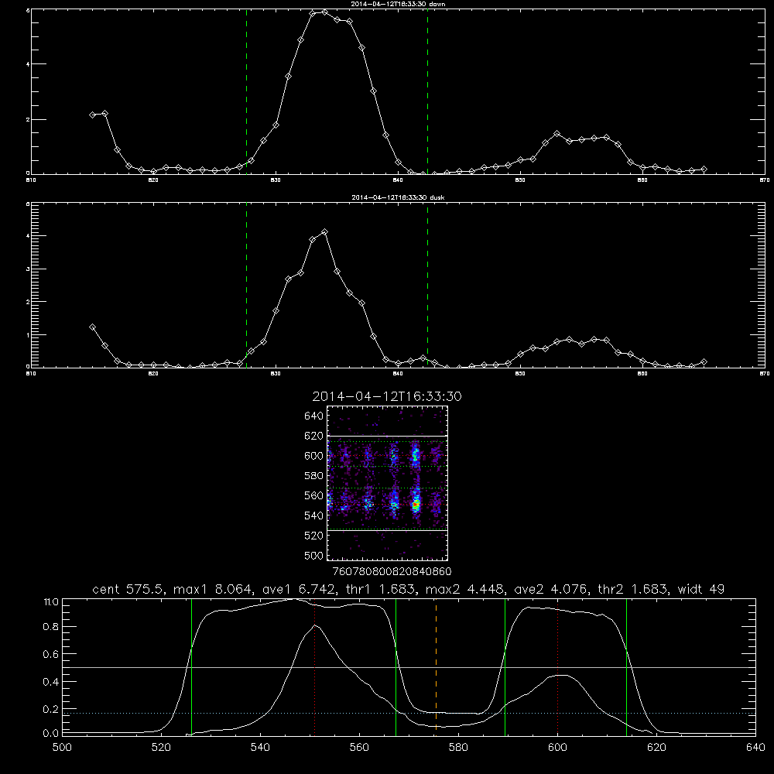Click the spectrogram y-axis label '560'
Viewport: 774px width, 774px height.
click(x=314, y=495)
